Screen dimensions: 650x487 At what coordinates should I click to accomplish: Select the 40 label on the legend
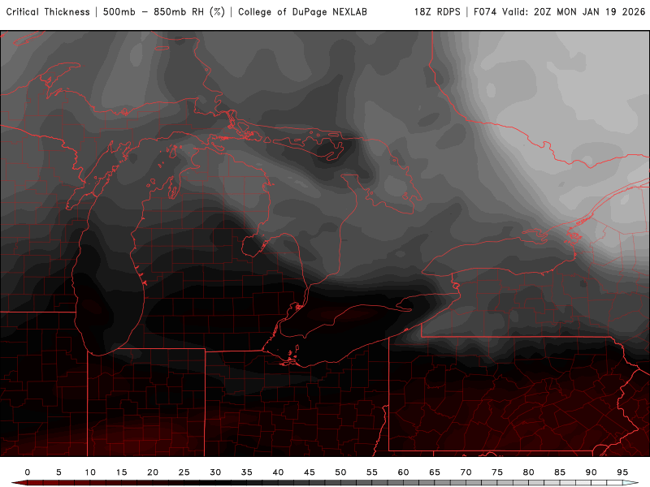tap(278, 472)
